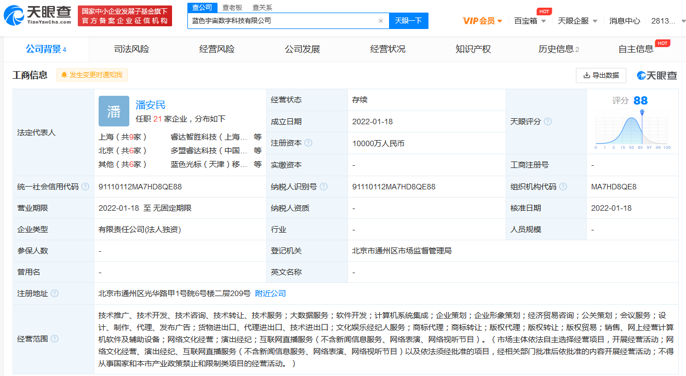686x376 pixels.
Task: Enable change notifications via 发生变更时通知我
Action: [90, 75]
